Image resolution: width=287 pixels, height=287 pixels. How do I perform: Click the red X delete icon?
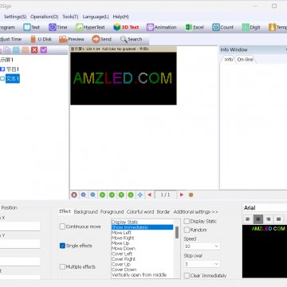[34, 50]
